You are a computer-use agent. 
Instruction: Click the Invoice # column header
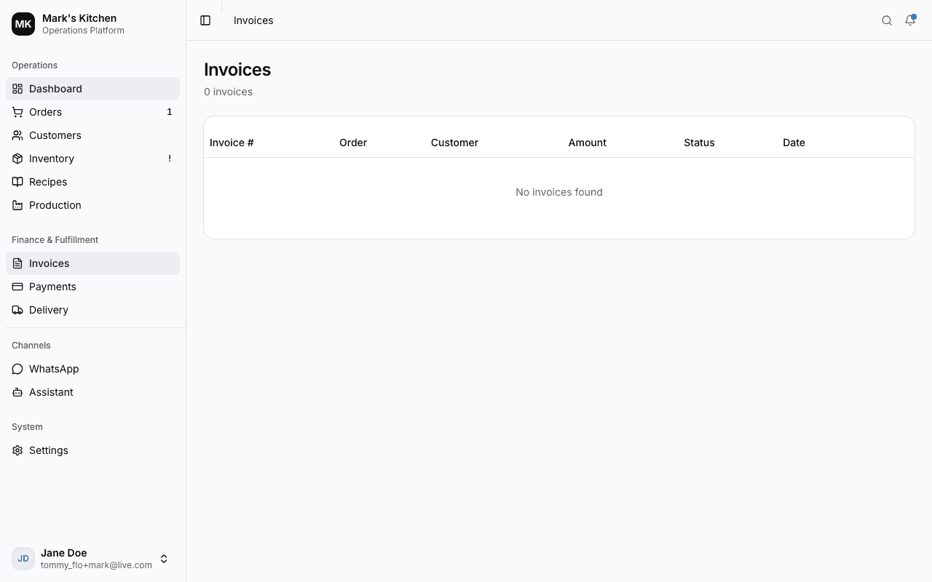tap(231, 143)
